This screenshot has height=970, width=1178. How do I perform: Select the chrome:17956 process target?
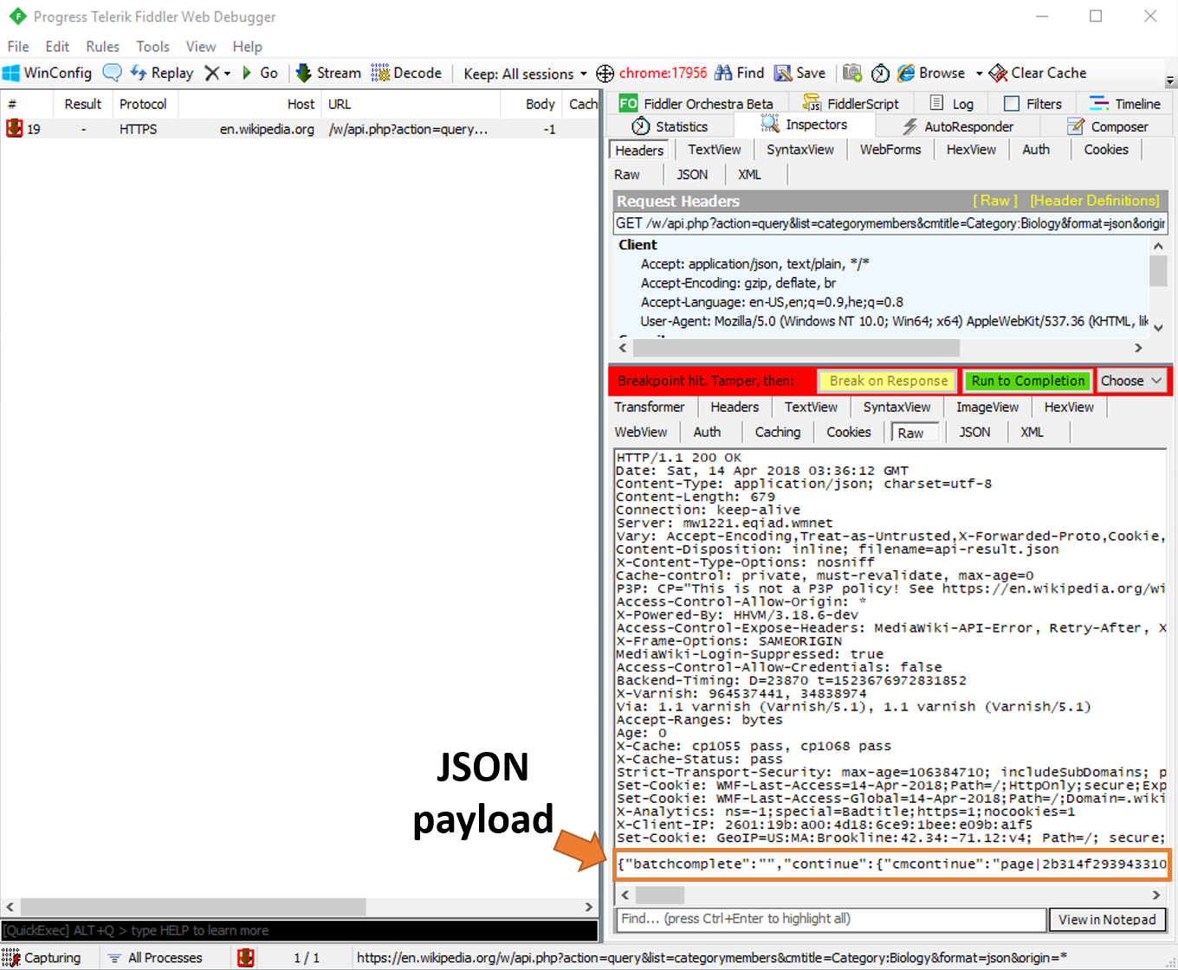point(653,73)
